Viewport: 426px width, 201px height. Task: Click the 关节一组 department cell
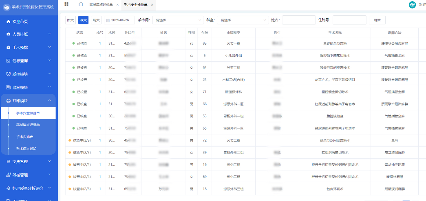[233, 43]
